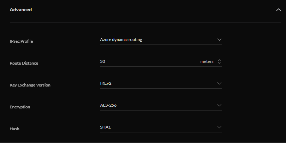Collapse the Advanced section with top chevron
Screen dimensions: 286x143
tap(278, 10)
